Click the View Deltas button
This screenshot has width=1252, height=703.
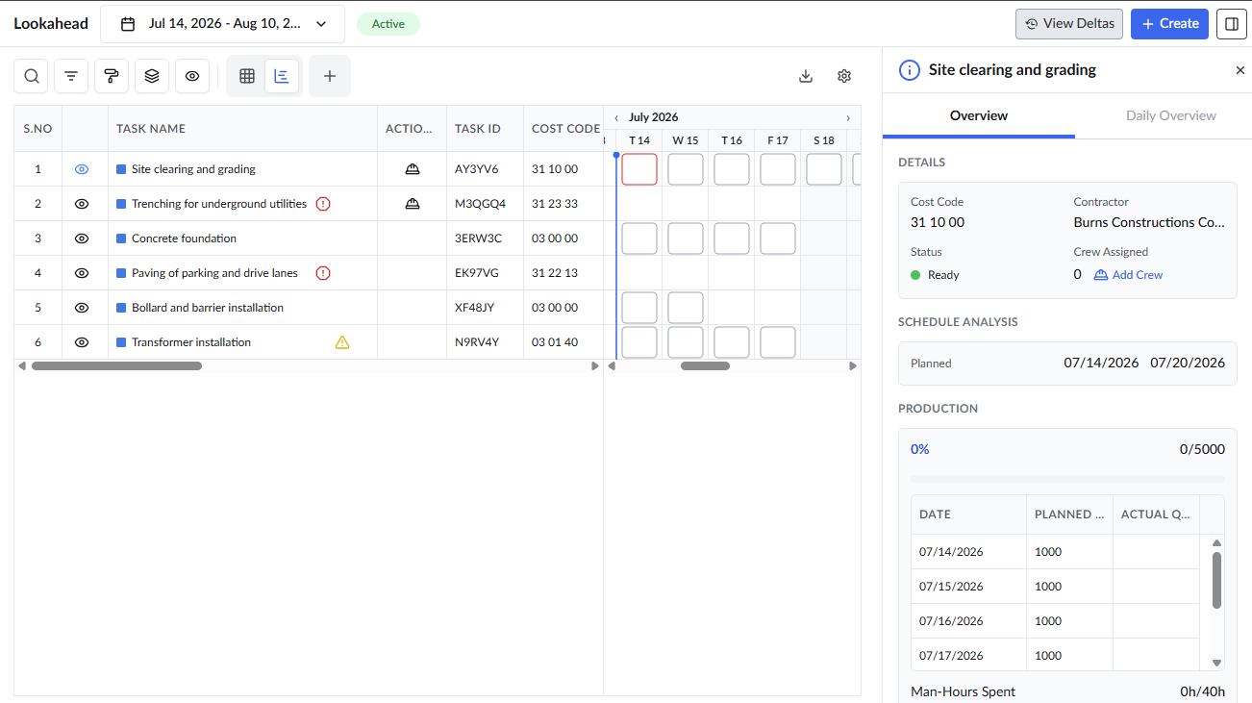[x=1069, y=24]
